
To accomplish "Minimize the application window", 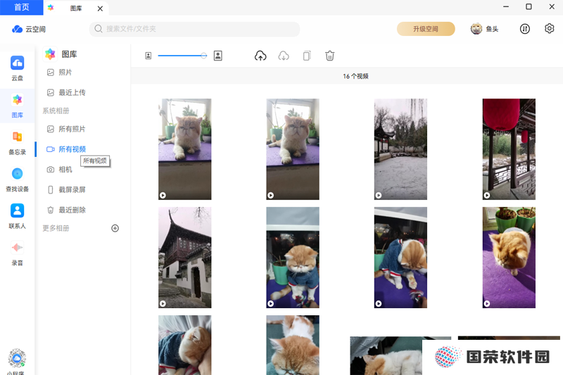I will (506, 7).
